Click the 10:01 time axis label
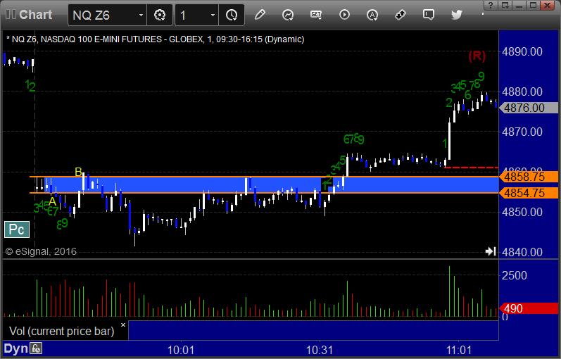 pos(181,350)
